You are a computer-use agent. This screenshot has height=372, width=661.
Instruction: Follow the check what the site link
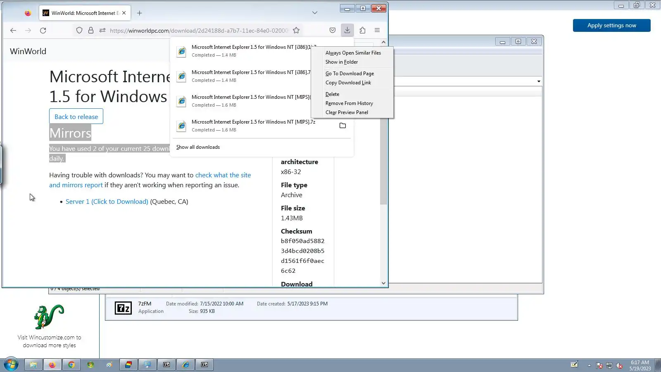[223, 175]
